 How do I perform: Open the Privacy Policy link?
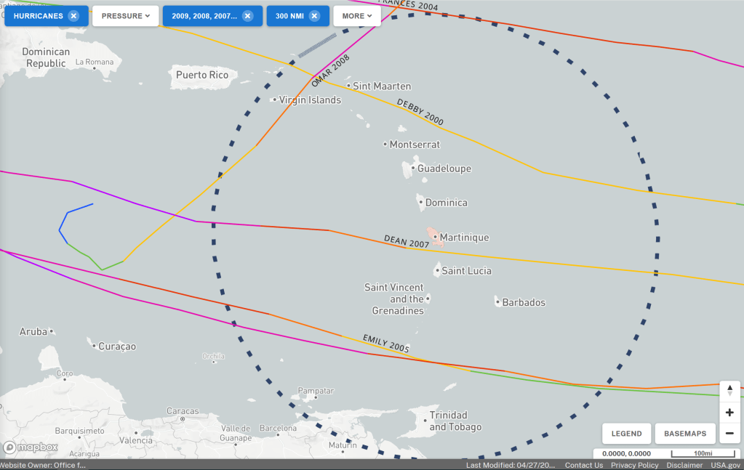634,465
